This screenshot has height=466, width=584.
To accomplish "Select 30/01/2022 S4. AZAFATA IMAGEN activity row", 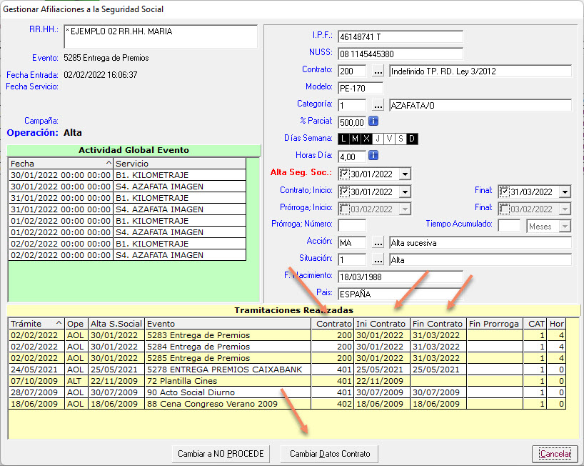I will (x=127, y=187).
